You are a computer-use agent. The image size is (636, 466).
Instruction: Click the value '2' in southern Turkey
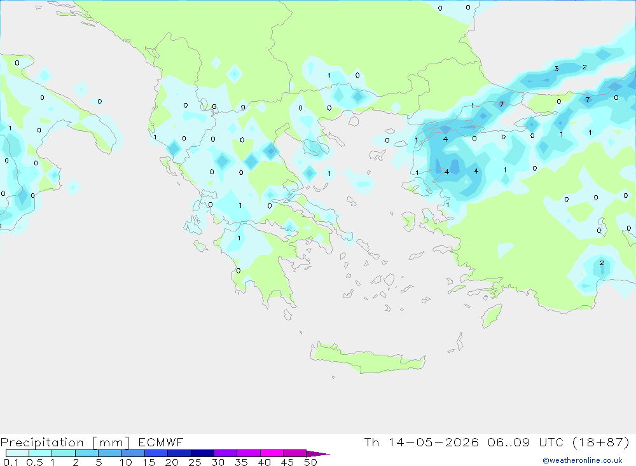(602, 263)
